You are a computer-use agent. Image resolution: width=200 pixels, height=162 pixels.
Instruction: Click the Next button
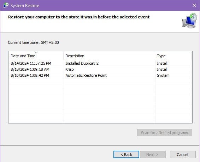[153, 155]
